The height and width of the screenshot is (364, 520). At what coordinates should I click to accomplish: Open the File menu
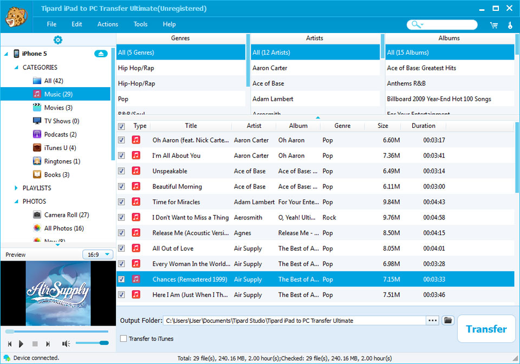tap(51, 24)
